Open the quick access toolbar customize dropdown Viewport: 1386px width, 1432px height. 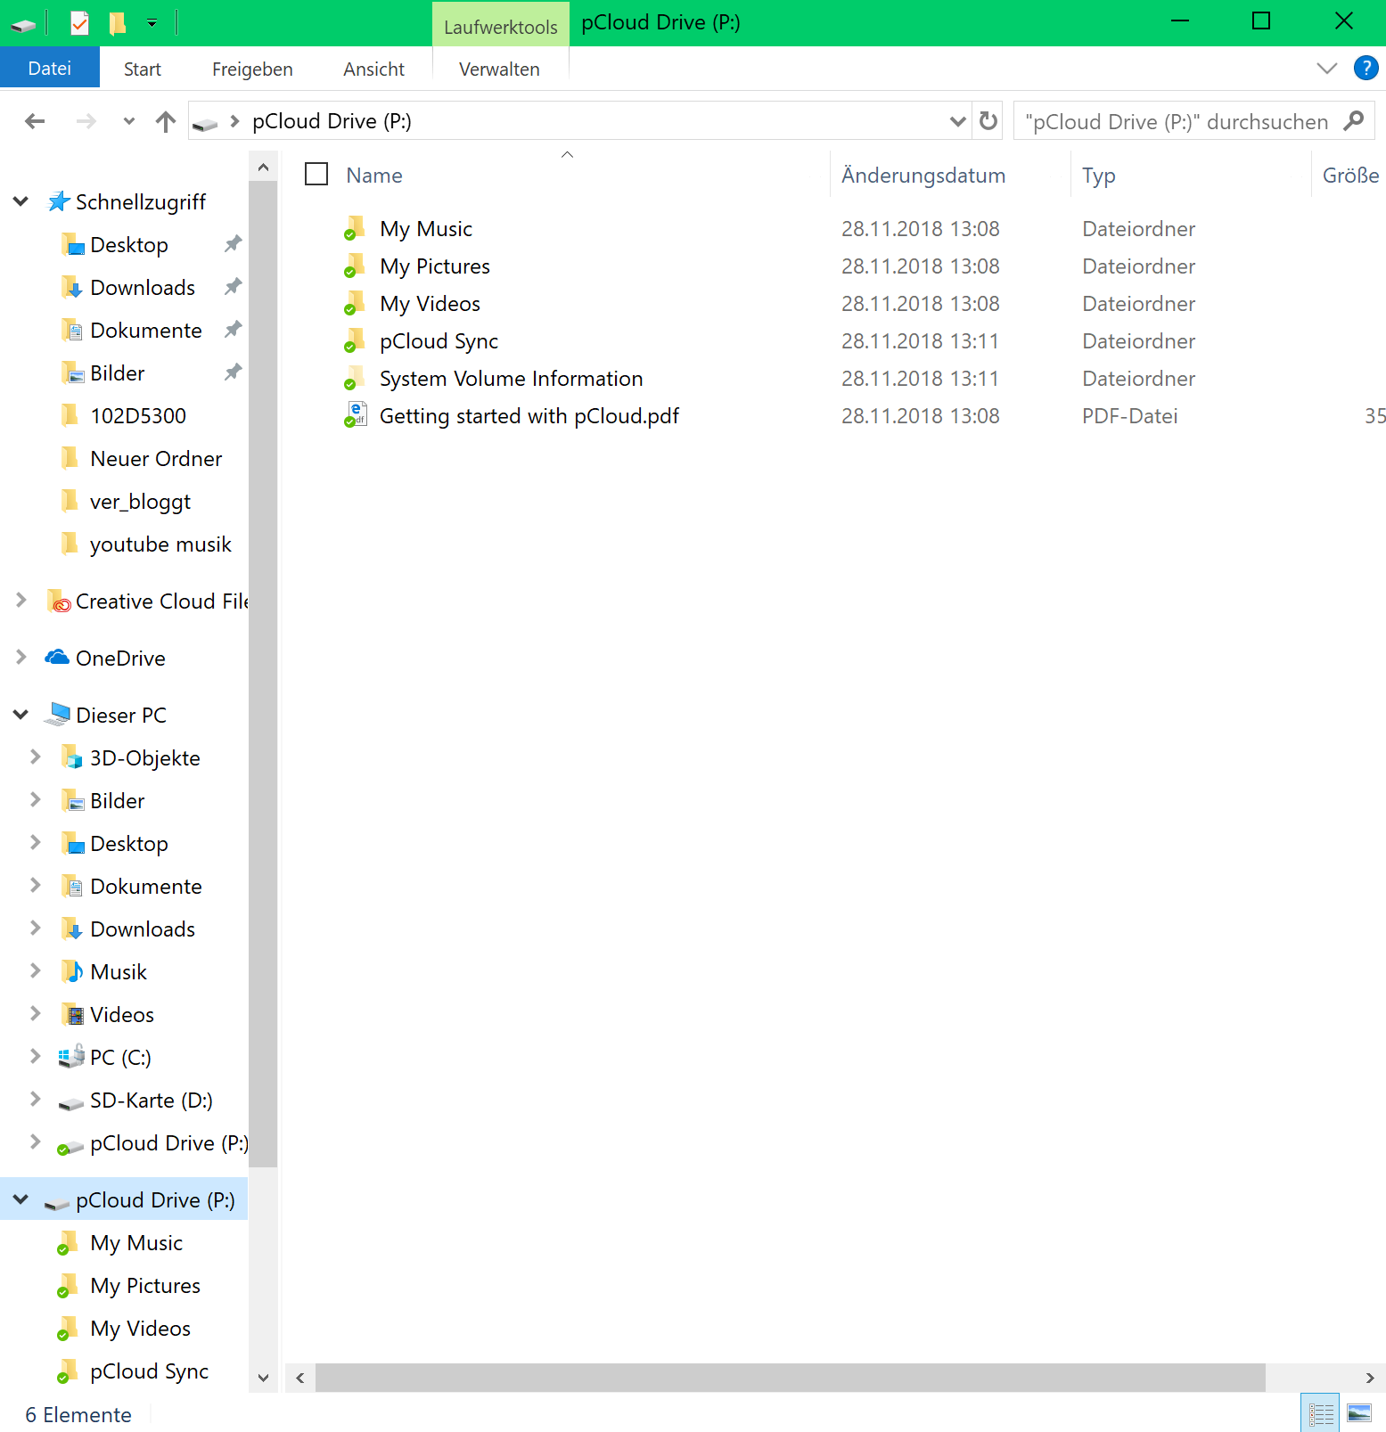tap(152, 23)
